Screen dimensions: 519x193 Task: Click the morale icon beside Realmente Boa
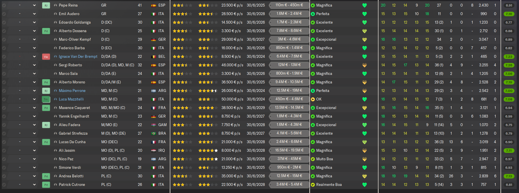coord(313,185)
